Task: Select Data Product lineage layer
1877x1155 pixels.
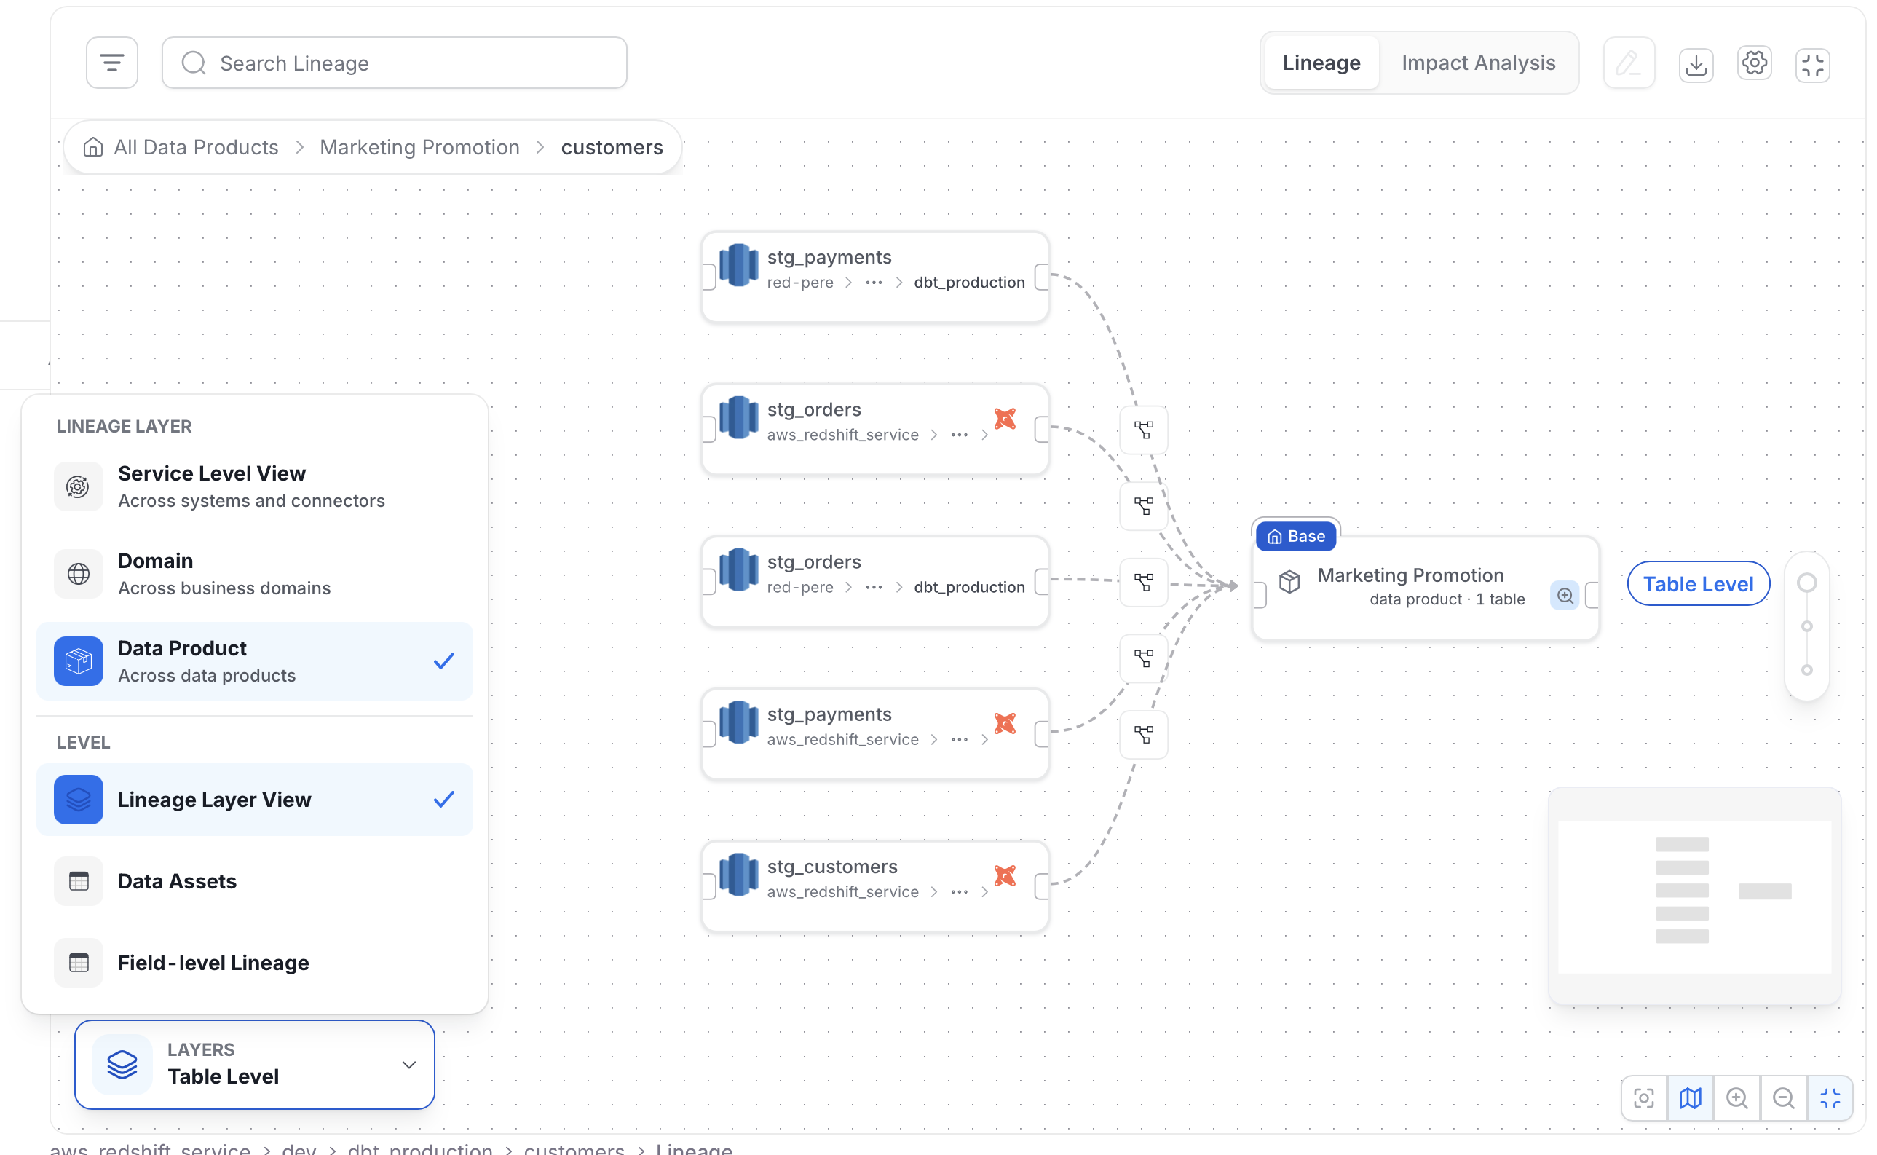Action: (255, 661)
